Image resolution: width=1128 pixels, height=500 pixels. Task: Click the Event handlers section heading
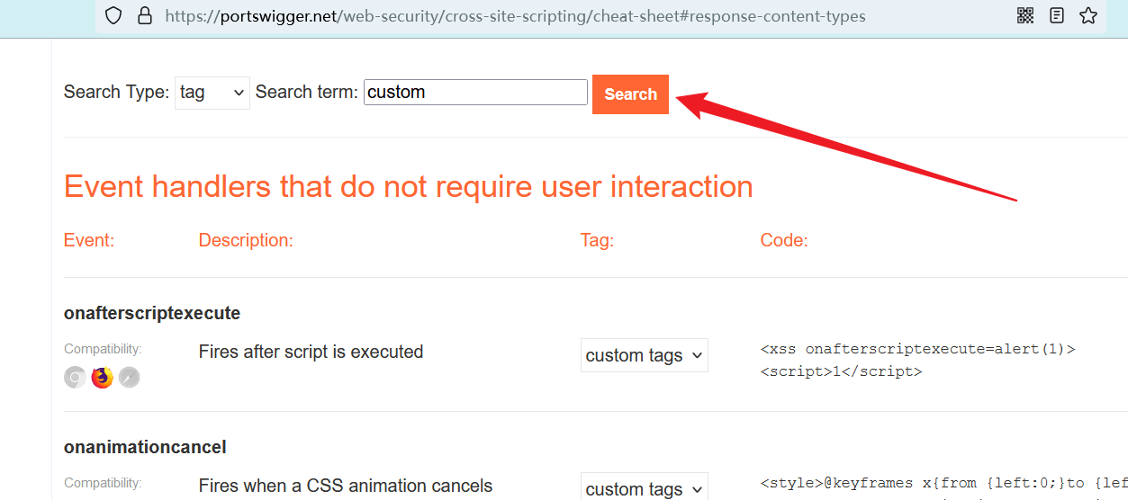408,186
